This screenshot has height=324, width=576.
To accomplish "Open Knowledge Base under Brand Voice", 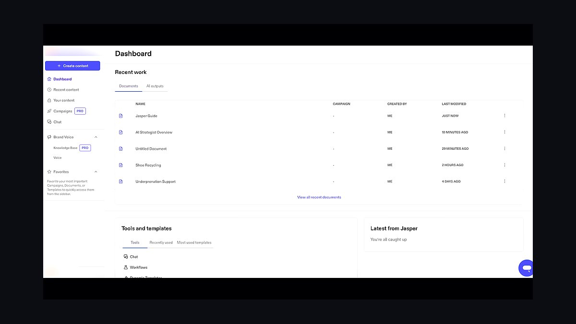I will [x=65, y=148].
